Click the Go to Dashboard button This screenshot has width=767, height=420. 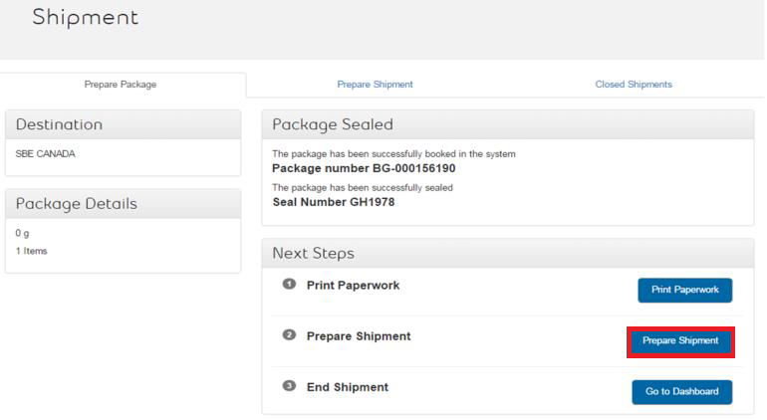pos(681,392)
